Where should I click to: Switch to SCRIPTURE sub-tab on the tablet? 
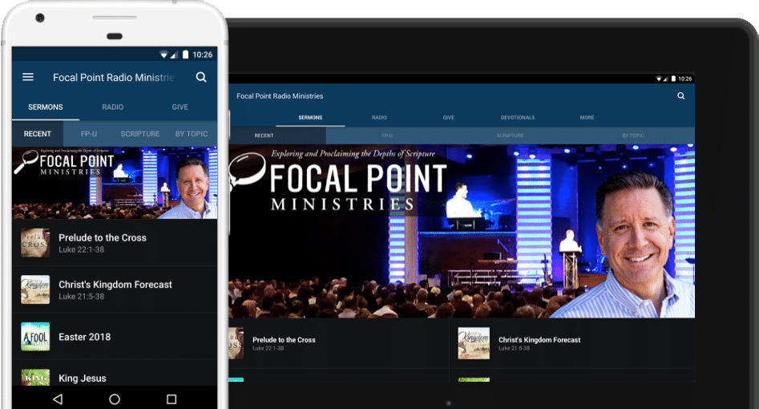(511, 136)
